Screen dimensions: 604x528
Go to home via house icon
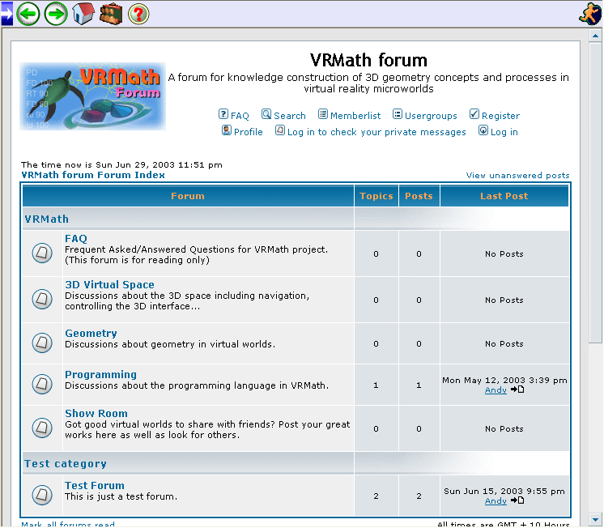pyautogui.click(x=83, y=14)
